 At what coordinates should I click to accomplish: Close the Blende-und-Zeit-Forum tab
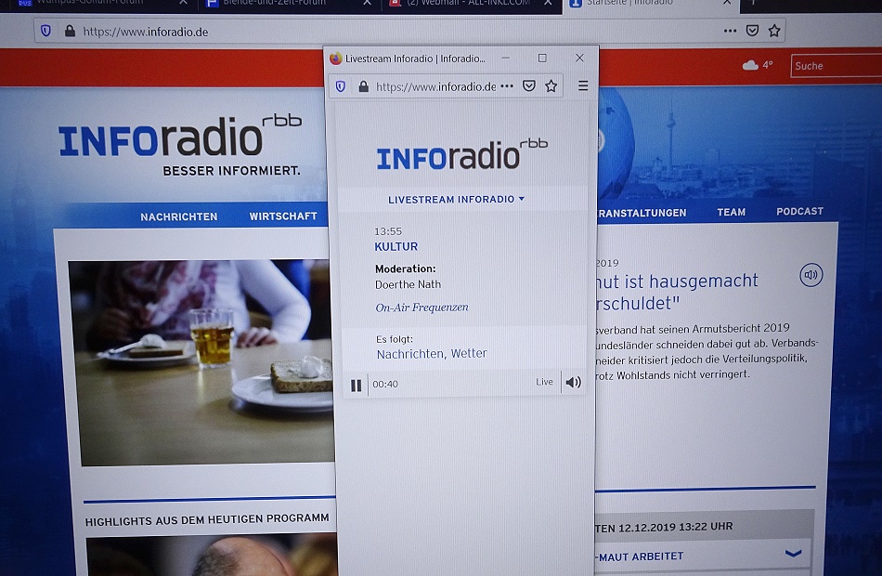(x=367, y=3)
